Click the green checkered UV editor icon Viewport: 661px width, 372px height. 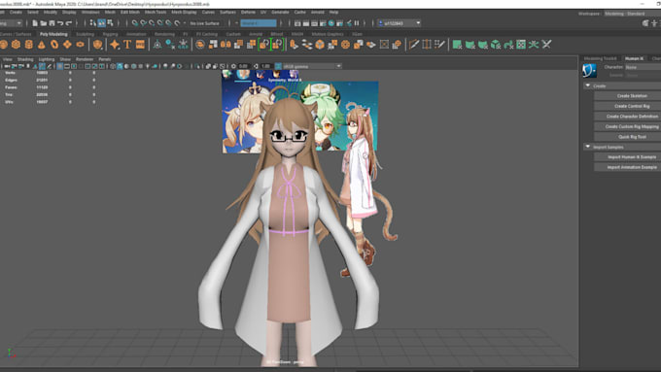(x=521, y=45)
